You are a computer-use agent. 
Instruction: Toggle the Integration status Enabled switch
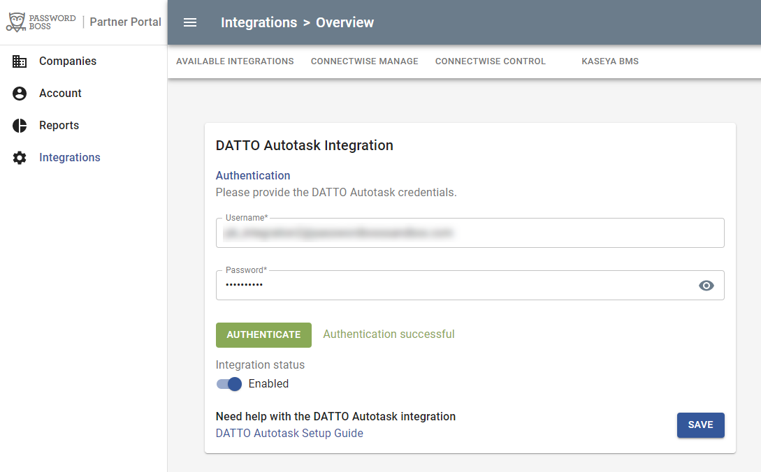229,384
